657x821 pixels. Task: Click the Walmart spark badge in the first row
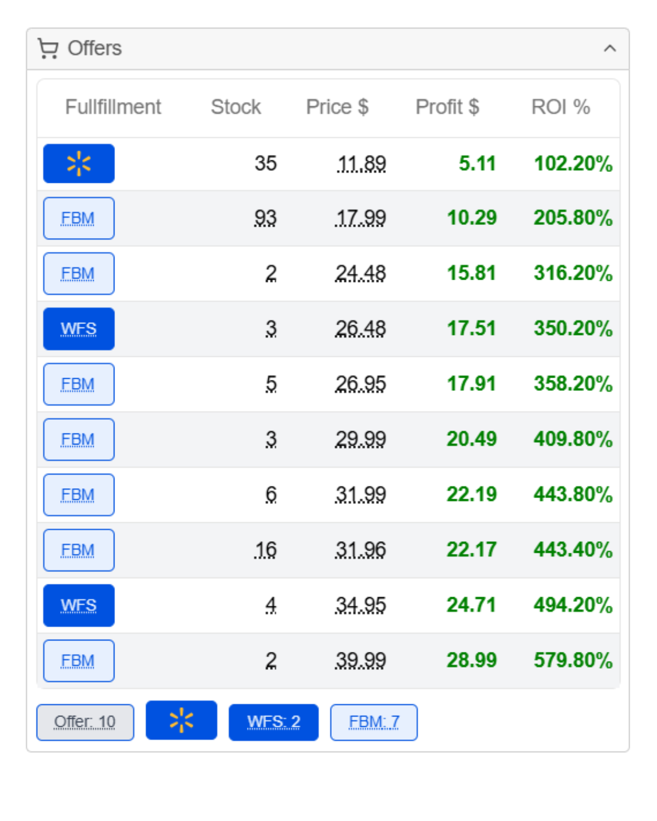79,164
